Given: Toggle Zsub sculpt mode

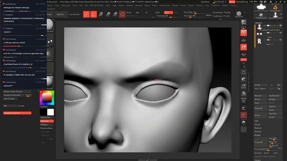Looking at the screenshot, I should click(169, 13).
